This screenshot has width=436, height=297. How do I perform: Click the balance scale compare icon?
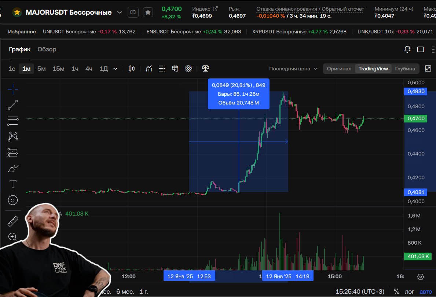click(x=205, y=69)
